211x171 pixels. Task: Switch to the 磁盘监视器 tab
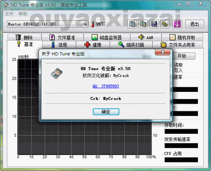107,37
